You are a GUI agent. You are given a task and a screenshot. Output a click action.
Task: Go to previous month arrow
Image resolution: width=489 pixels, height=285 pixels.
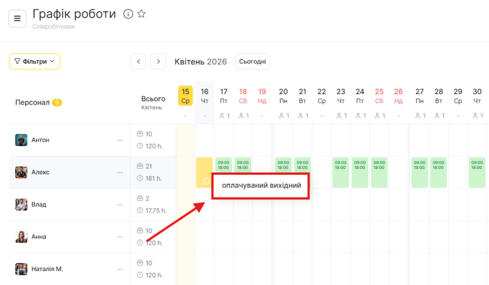(138, 62)
